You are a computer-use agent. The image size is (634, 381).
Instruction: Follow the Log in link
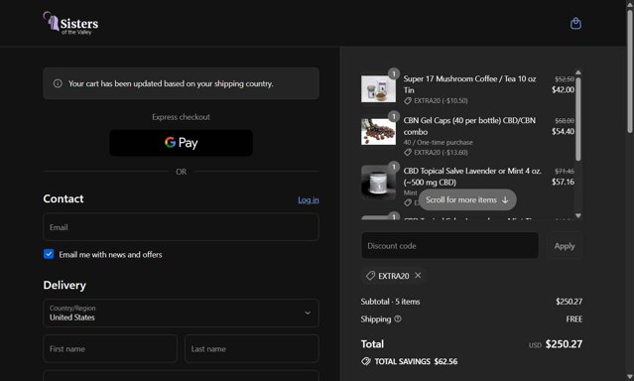coord(309,199)
